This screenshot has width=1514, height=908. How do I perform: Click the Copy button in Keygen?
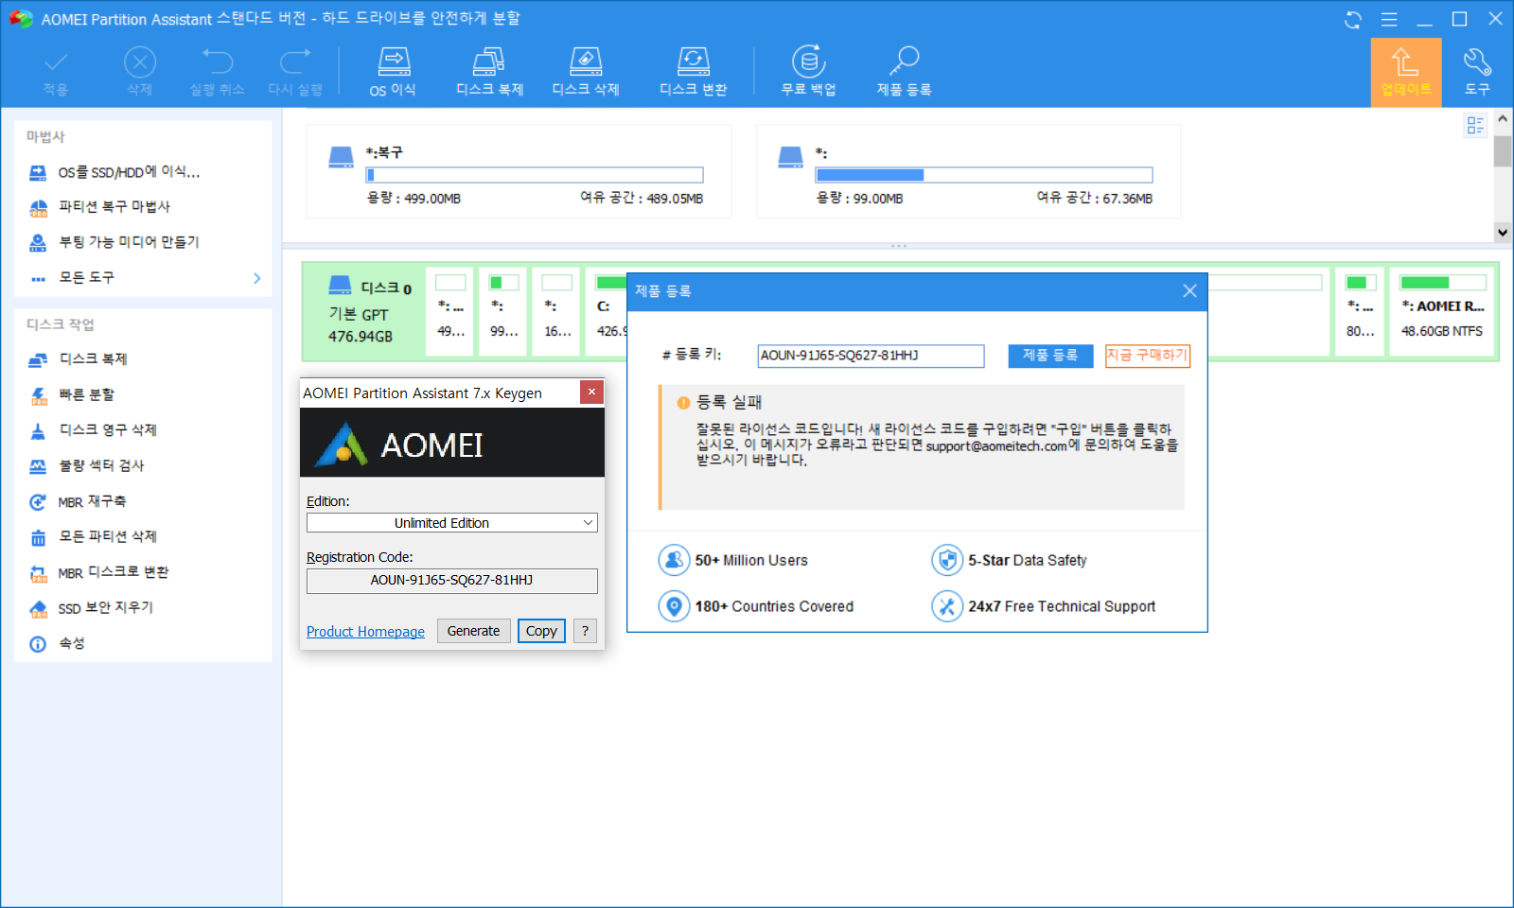click(x=541, y=631)
